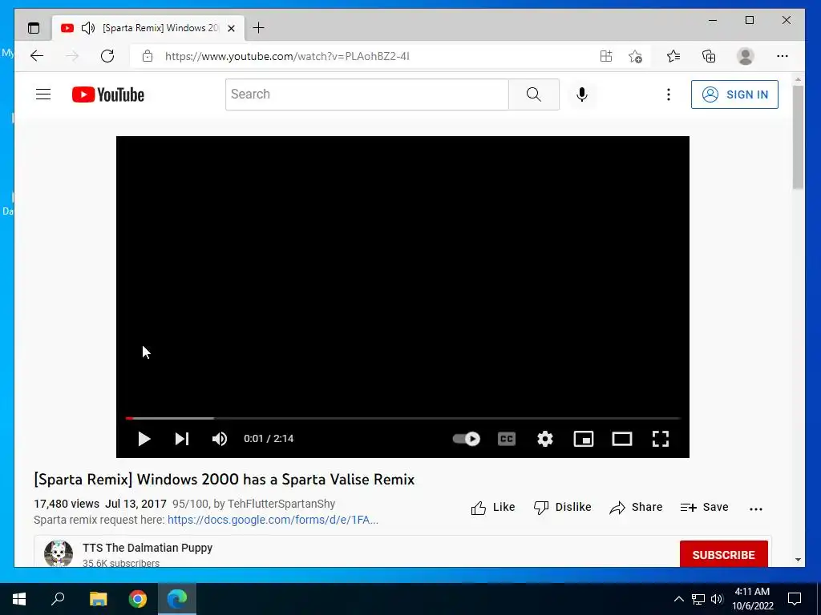Screen dimensions: 821x615
Task: Click the Dalmatian puppy channel avatar
Action: [58, 553]
